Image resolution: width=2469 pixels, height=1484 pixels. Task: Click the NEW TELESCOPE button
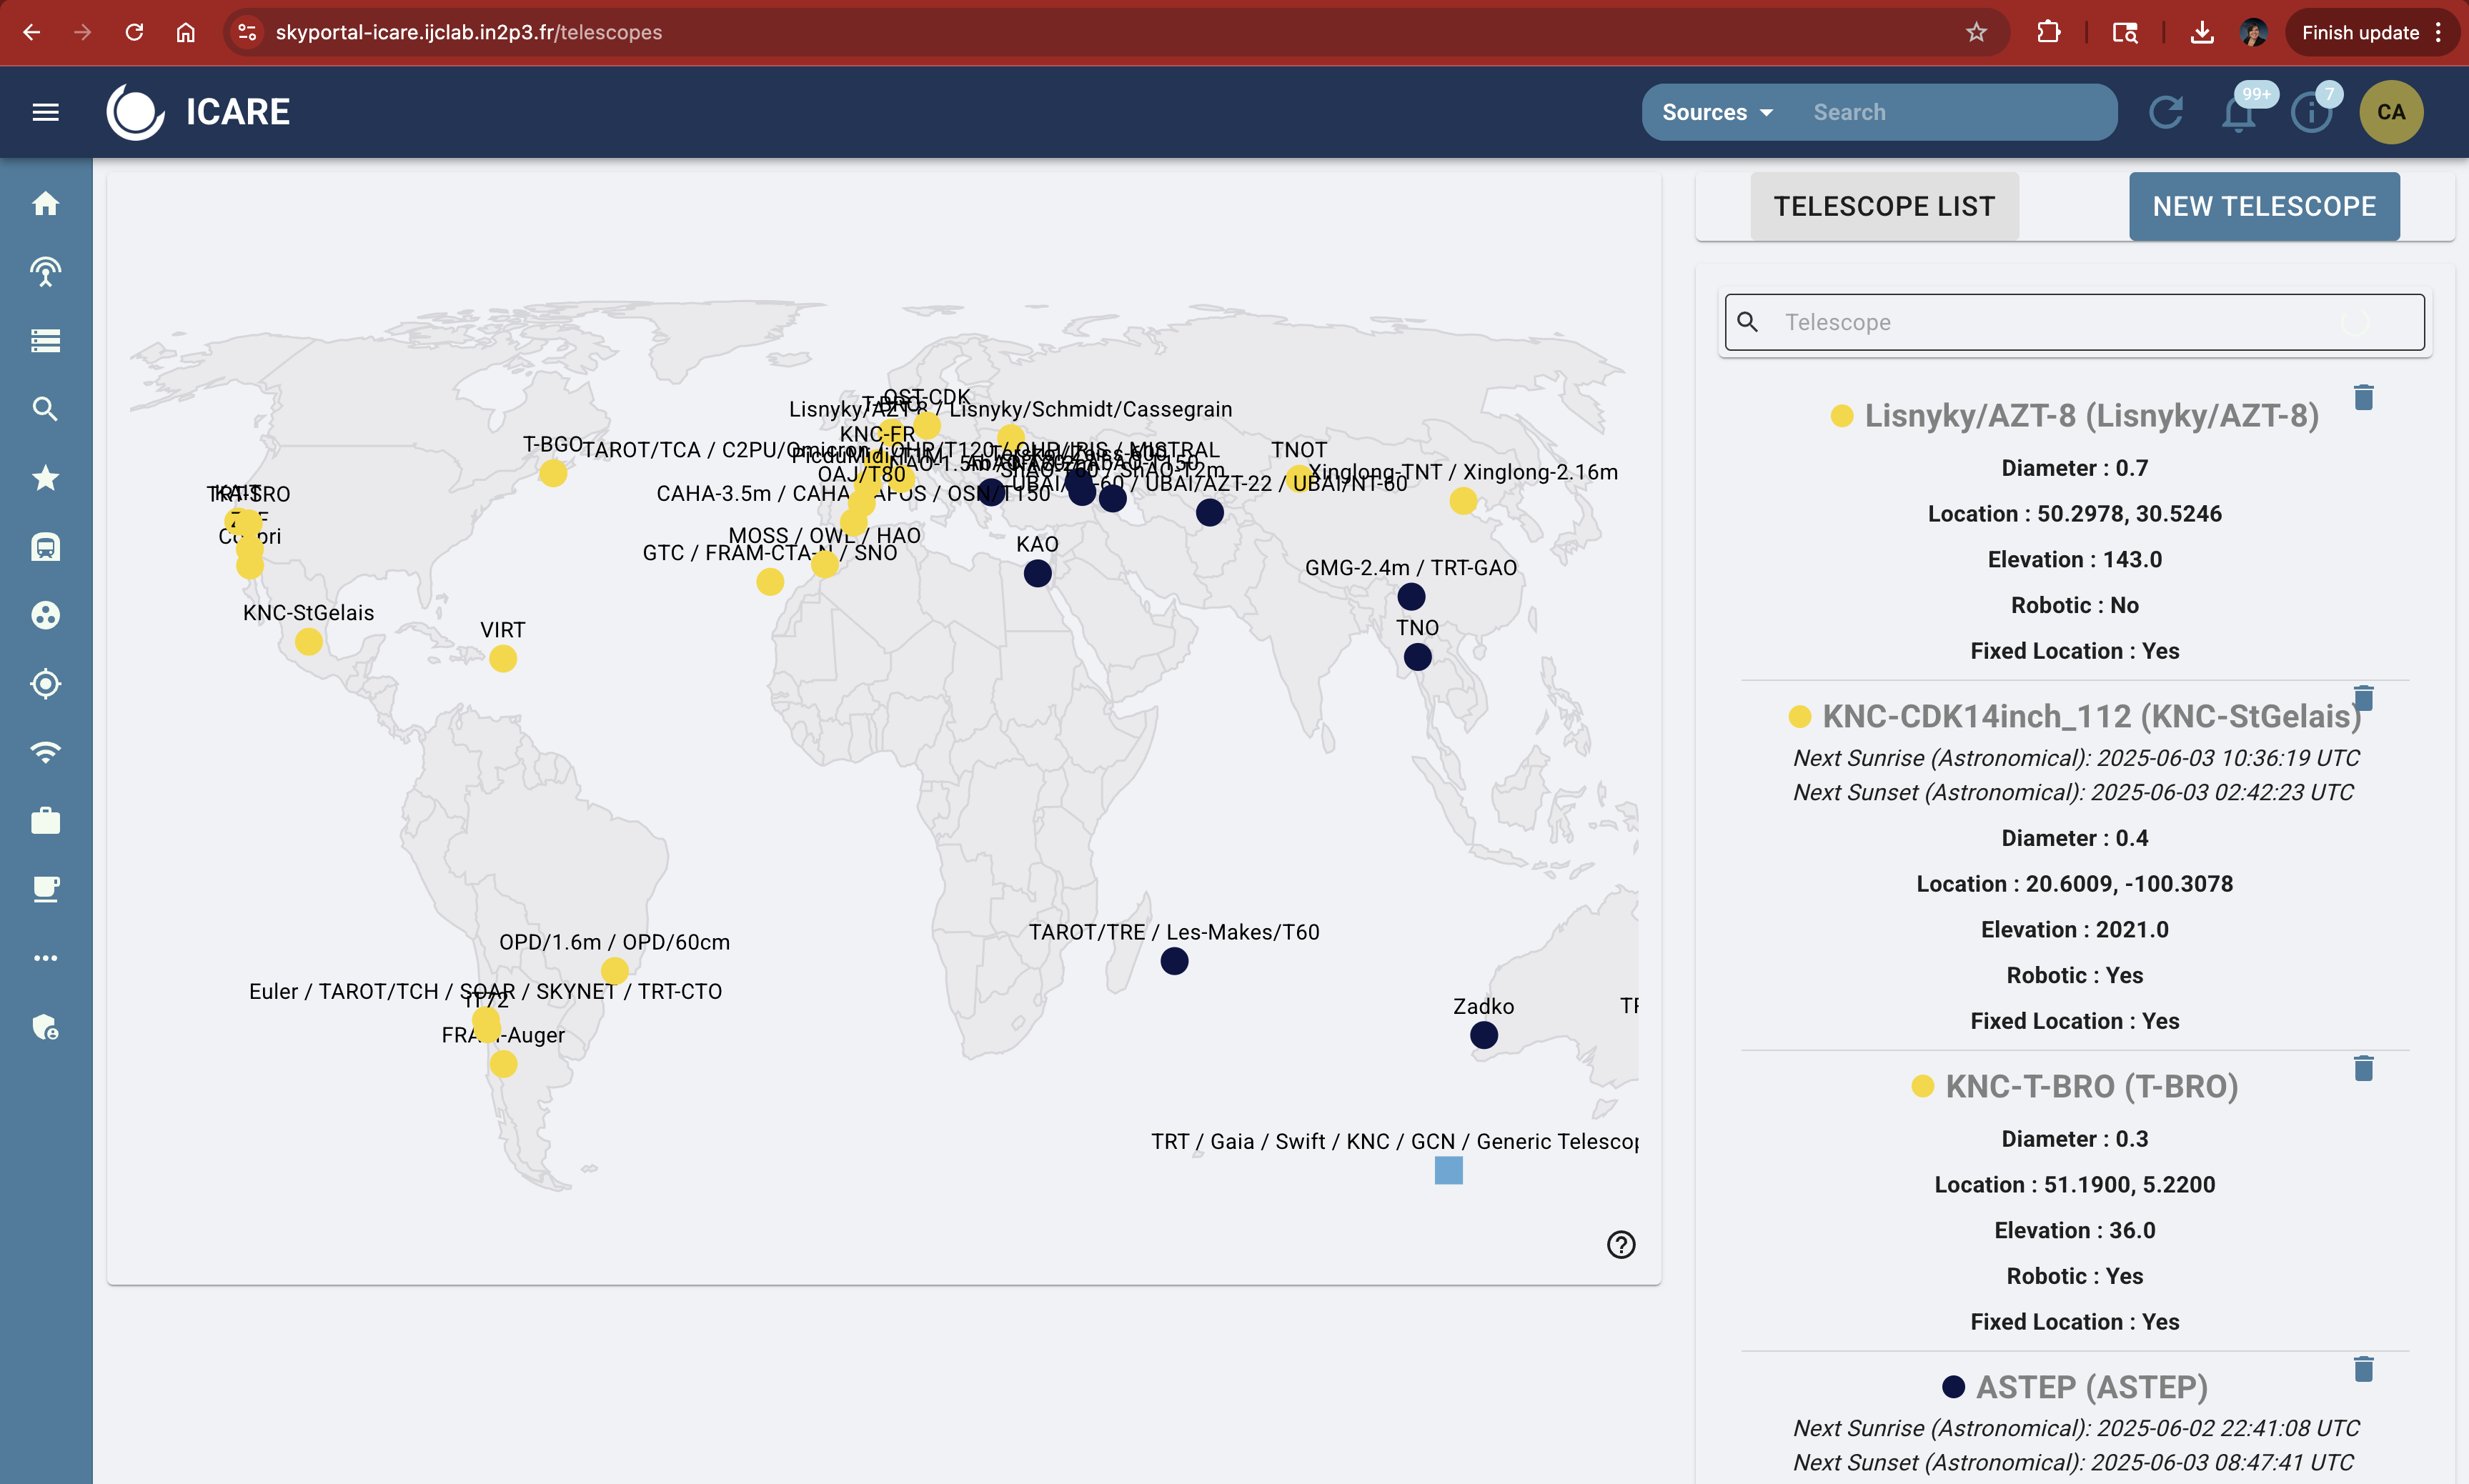pos(2264,206)
